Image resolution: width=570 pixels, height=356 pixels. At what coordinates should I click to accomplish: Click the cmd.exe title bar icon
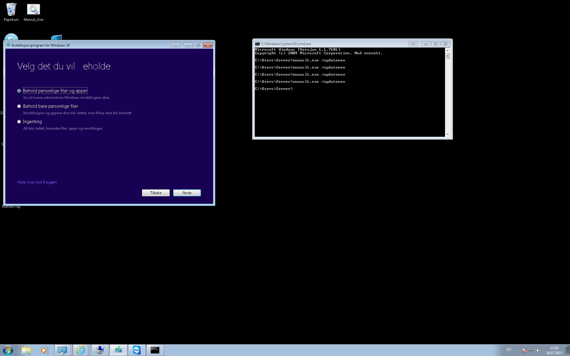coord(257,44)
